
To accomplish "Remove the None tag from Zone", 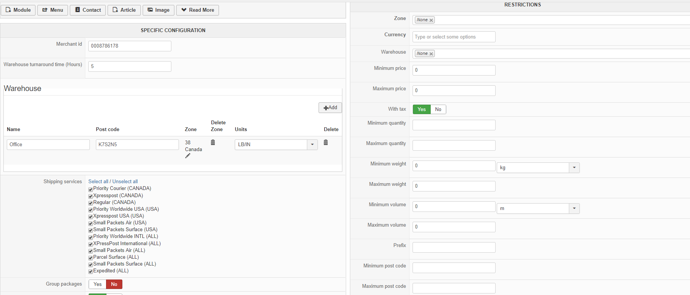I will point(431,20).
